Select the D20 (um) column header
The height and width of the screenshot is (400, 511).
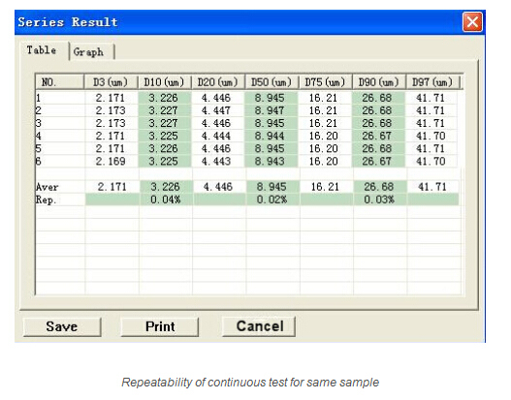(218, 82)
